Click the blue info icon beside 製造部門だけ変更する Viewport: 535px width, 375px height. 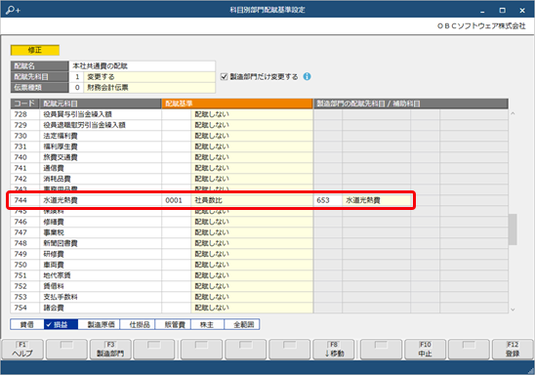point(308,76)
